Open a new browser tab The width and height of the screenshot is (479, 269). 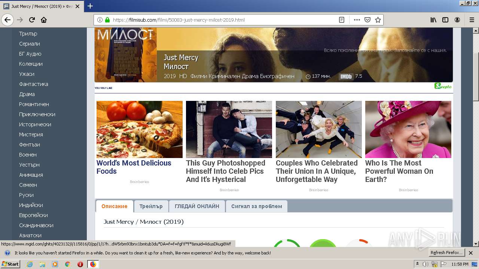90,6
